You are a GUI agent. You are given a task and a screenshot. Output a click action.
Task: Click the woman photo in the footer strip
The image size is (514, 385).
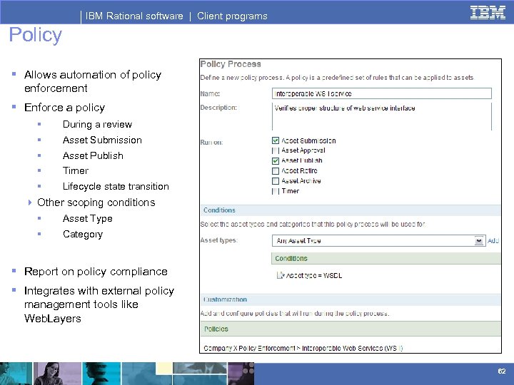click(57, 374)
